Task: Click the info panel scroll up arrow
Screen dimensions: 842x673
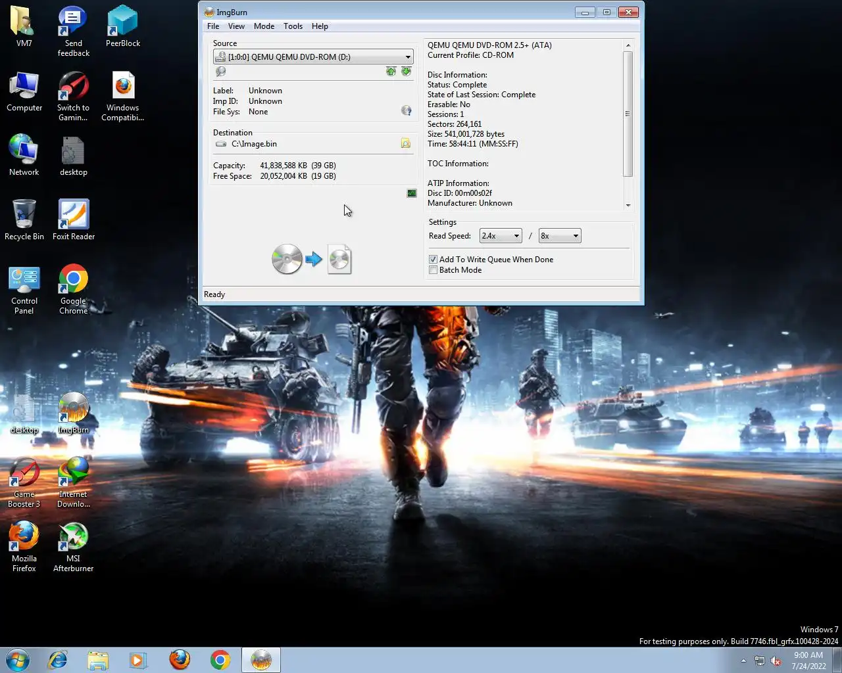Action: click(628, 45)
